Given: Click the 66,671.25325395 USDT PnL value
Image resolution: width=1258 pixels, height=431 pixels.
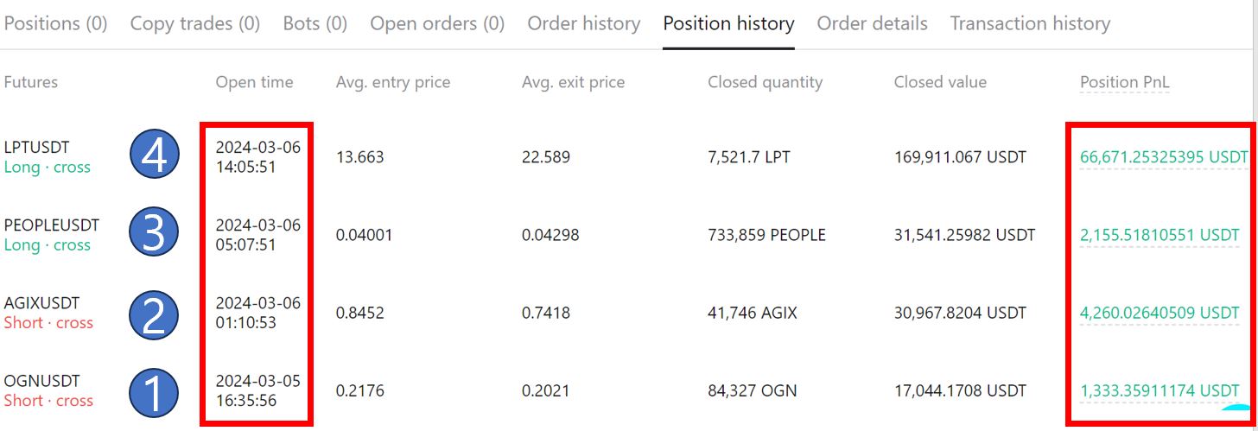Looking at the screenshot, I should [1164, 157].
